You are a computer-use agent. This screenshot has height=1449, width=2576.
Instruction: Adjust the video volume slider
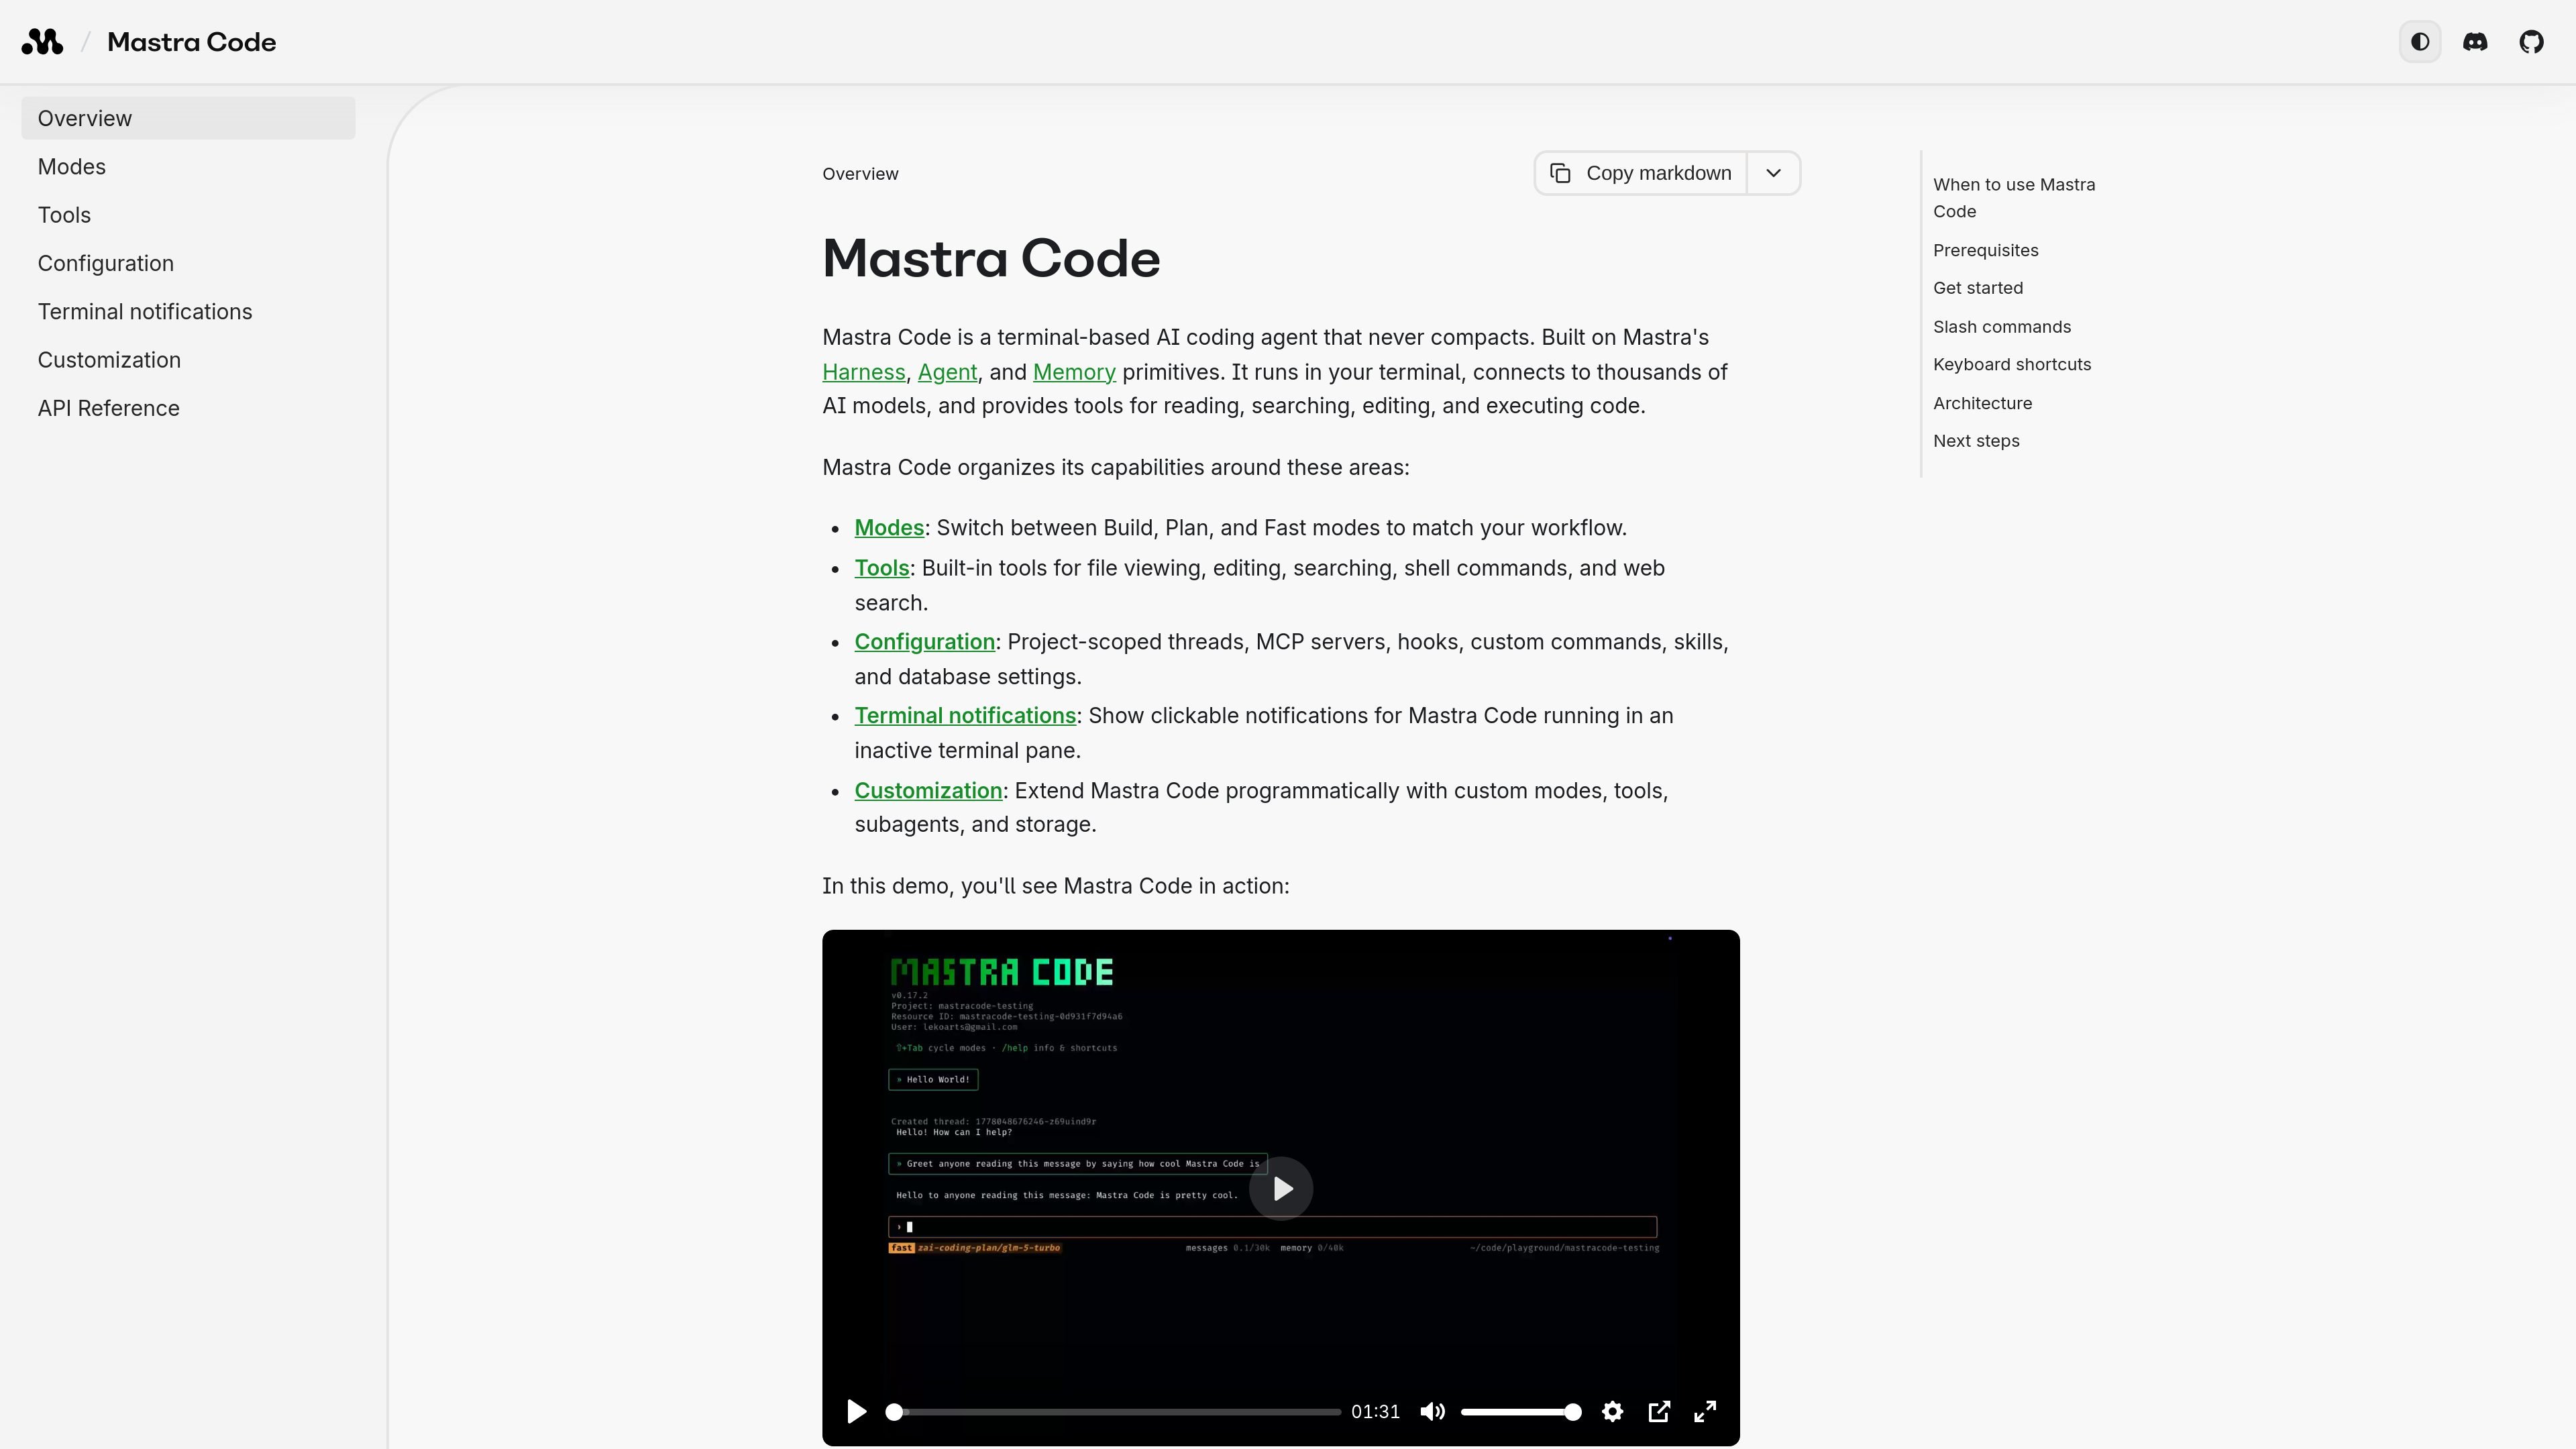pos(1521,1412)
